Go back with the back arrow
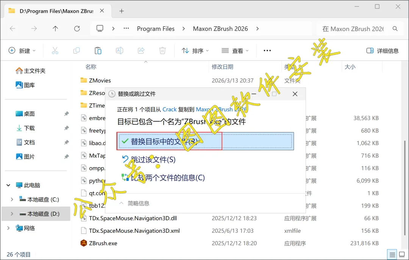409x260 pixels. click(12, 29)
